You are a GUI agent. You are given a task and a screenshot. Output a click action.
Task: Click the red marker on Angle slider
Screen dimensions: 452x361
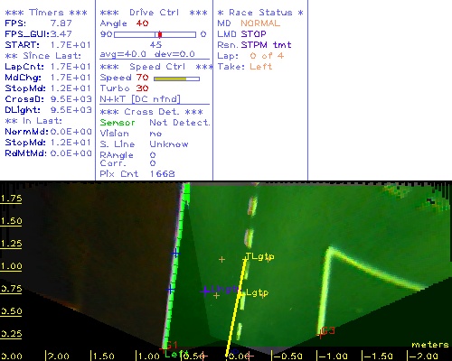[160, 34]
